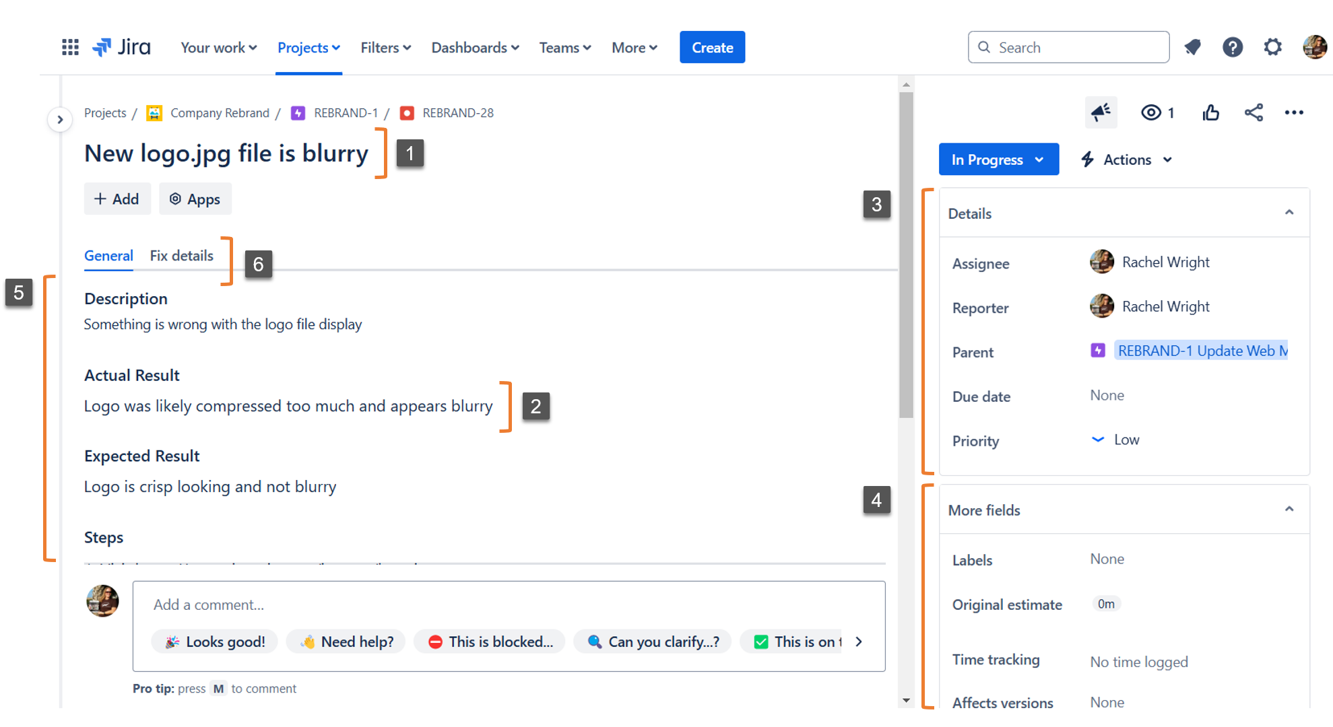
Task: Collapse the More fields section
Action: coord(1289,509)
